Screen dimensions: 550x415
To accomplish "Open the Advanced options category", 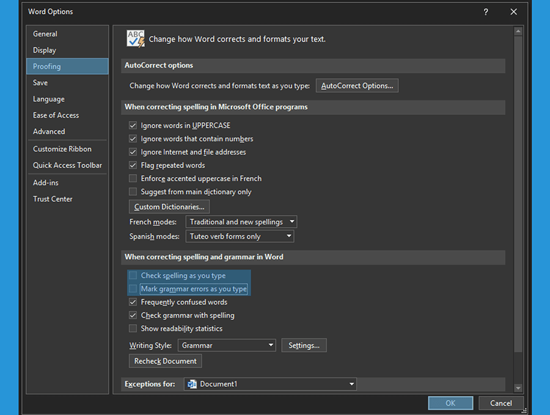I will tap(67, 132).
